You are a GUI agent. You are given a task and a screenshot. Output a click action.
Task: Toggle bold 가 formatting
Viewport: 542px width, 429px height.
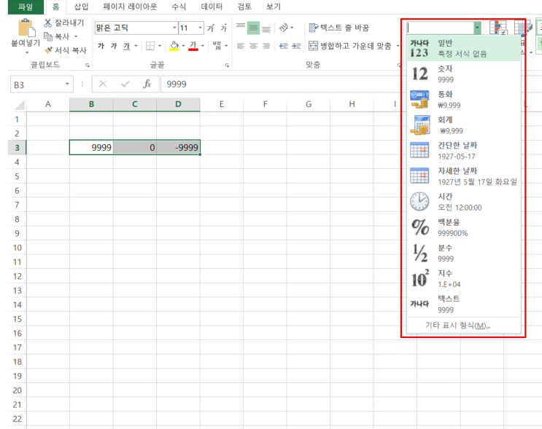(101, 46)
